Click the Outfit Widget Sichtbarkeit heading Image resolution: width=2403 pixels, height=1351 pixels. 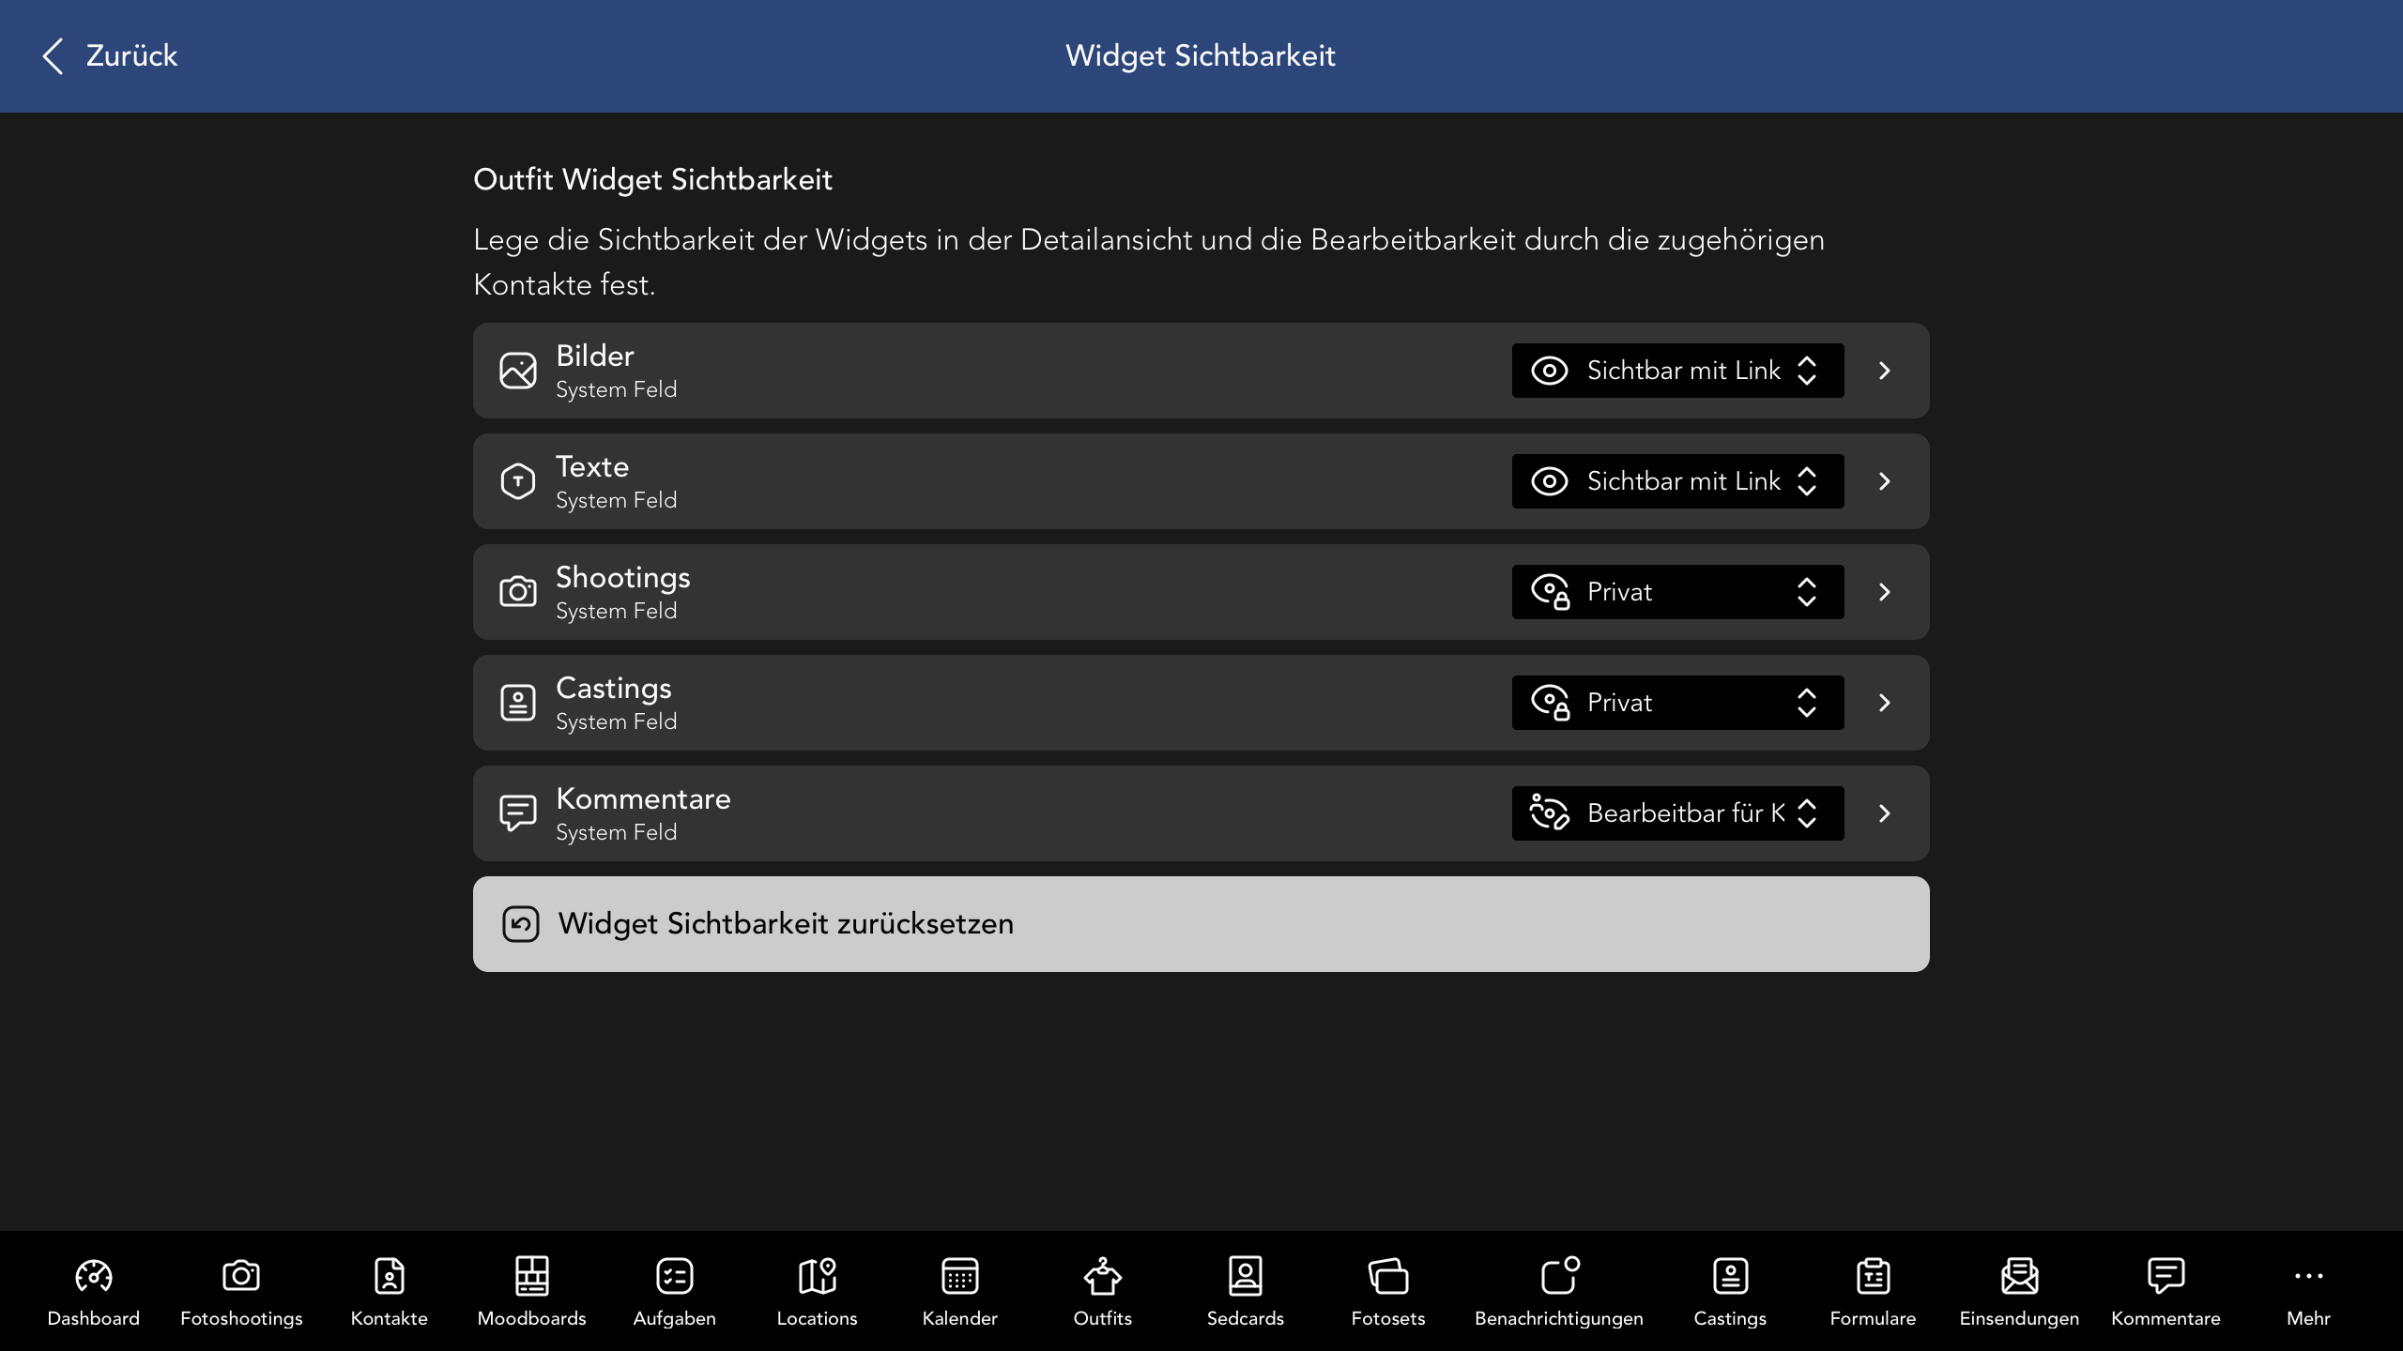point(652,179)
